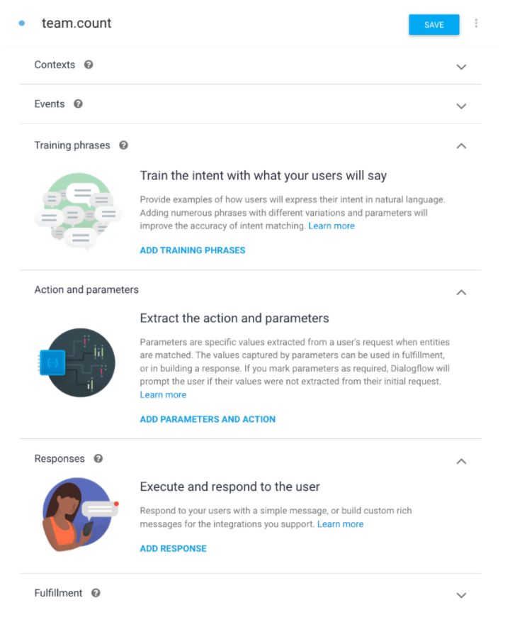
Task: Open the Fulfillment help tooltip
Action: coord(96,593)
